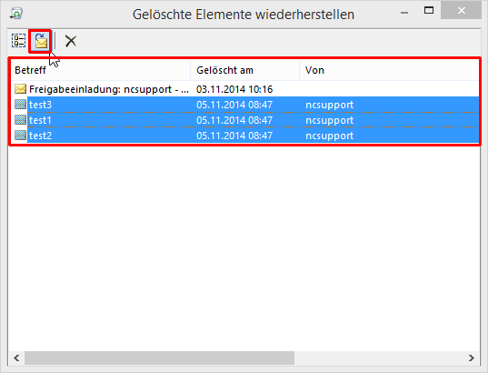Click the right arrow of horizontal scrollbar
This screenshot has height=373, width=488.
point(472,358)
